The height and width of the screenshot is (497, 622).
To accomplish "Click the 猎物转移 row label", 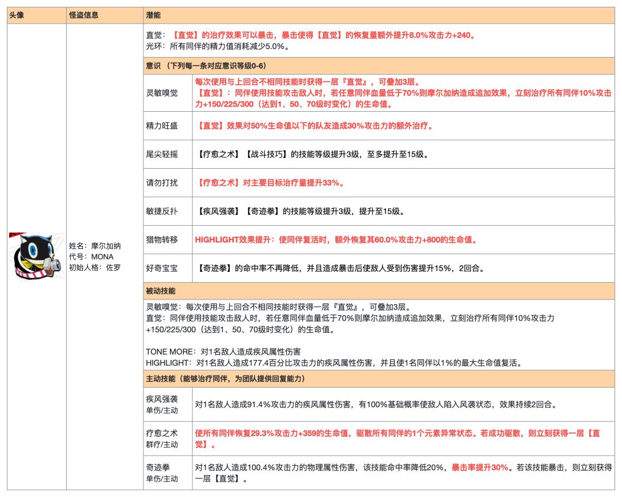I will pos(162,240).
